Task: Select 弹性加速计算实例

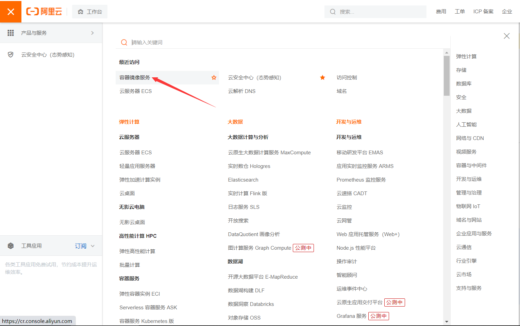Action: 139,180
